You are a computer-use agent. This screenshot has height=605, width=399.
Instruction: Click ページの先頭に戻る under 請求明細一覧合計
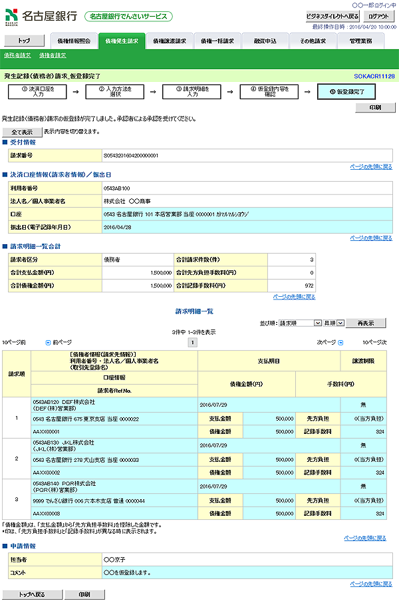[294, 297]
